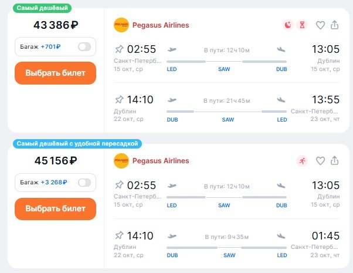Click the 21ч 45м return route line
Image resolution: width=353 pixels, height=273 pixels.
[x=227, y=111]
